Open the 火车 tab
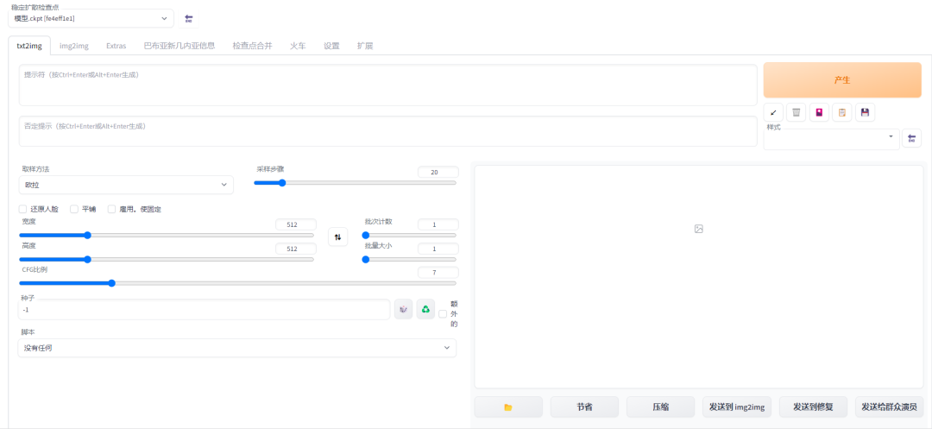 tap(298, 46)
